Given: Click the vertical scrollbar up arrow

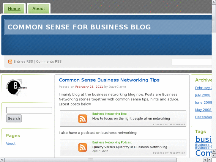Looking at the screenshot, I should [x=214, y=2].
